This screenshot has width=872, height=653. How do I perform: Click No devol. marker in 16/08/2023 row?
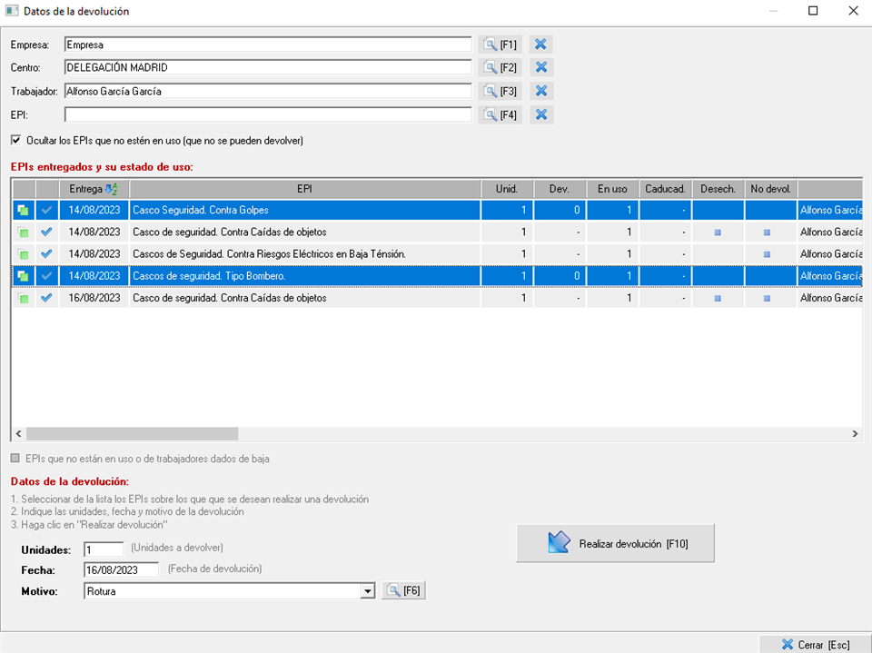tap(767, 298)
